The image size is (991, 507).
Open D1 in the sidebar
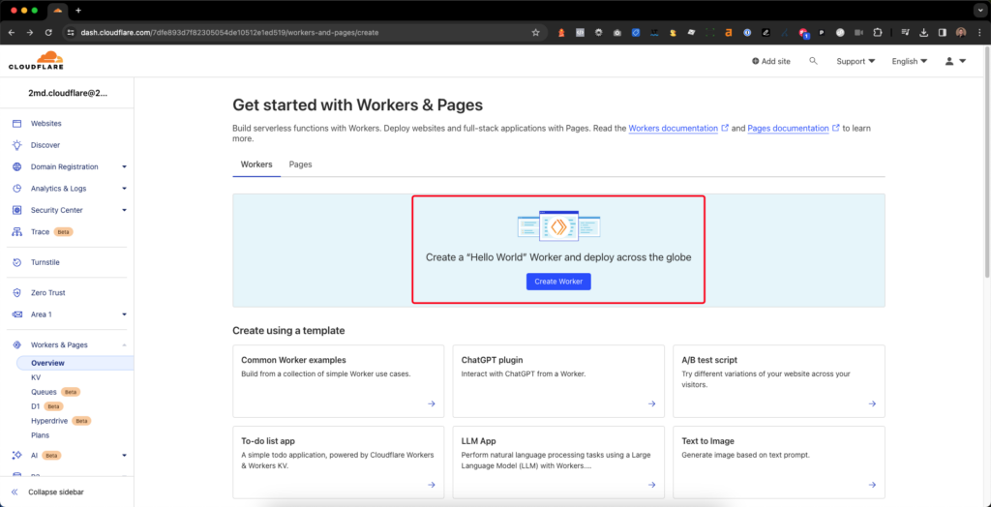coord(36,406)
